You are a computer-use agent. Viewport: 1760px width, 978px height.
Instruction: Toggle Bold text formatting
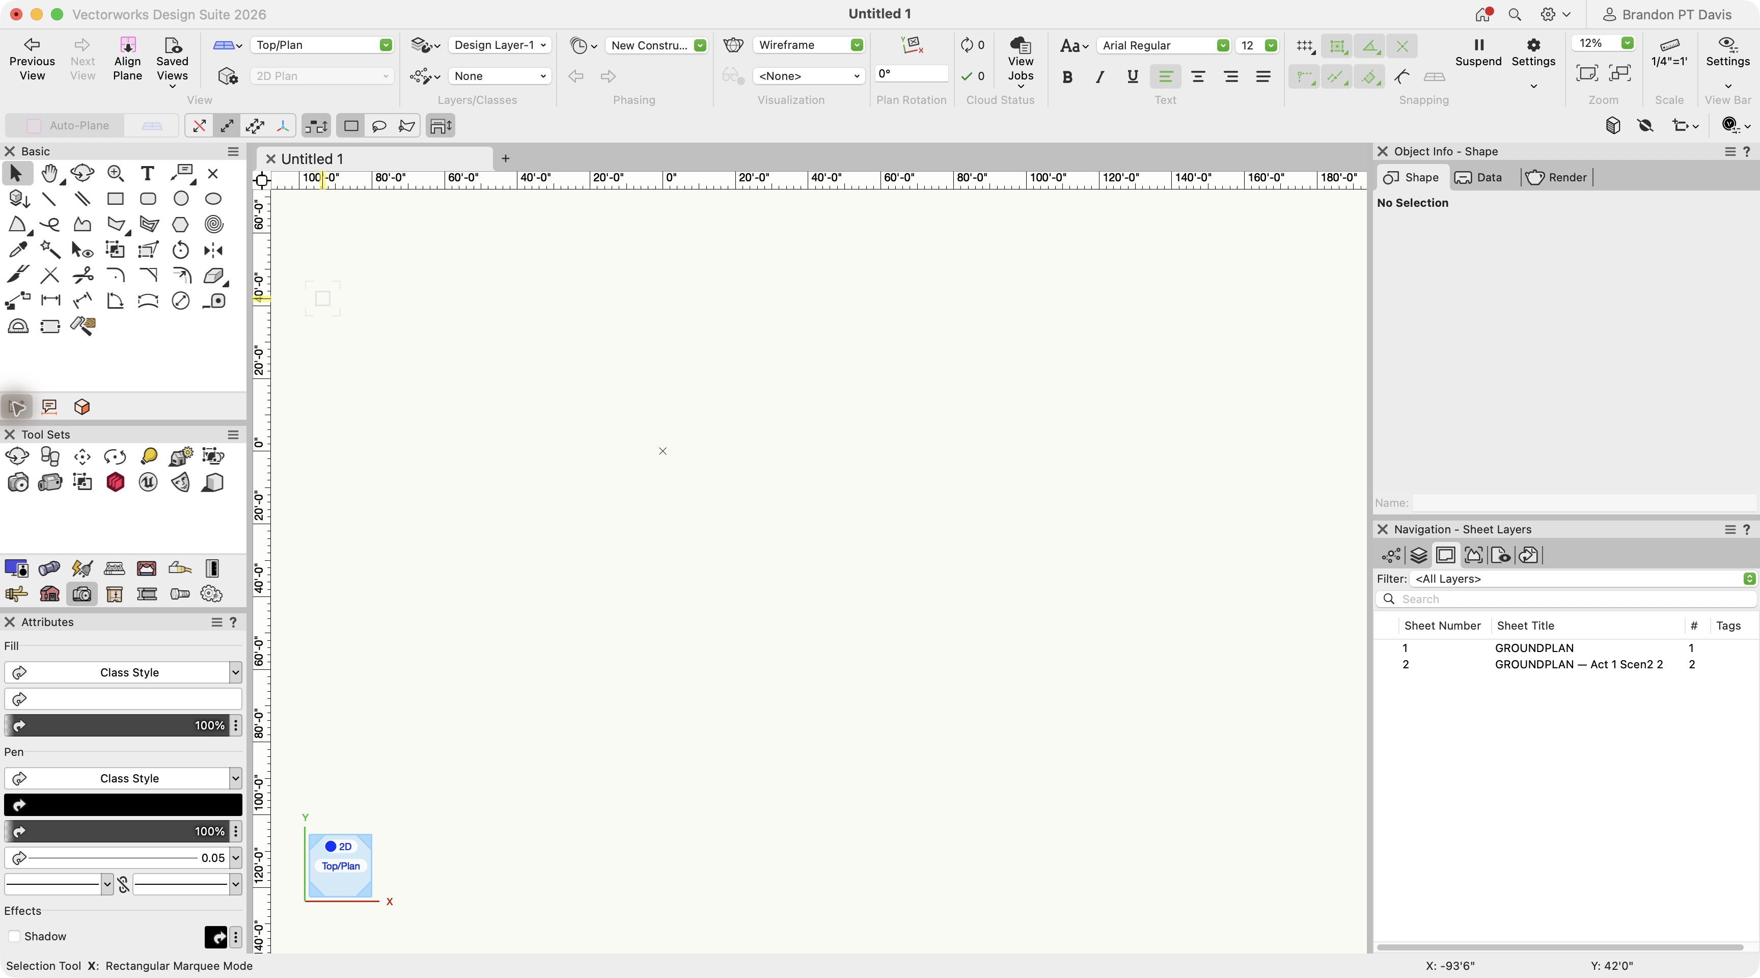[x=1067, y=76]
